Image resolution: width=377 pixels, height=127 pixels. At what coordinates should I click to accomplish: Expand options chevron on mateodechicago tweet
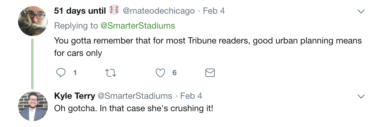click(361, 11)
